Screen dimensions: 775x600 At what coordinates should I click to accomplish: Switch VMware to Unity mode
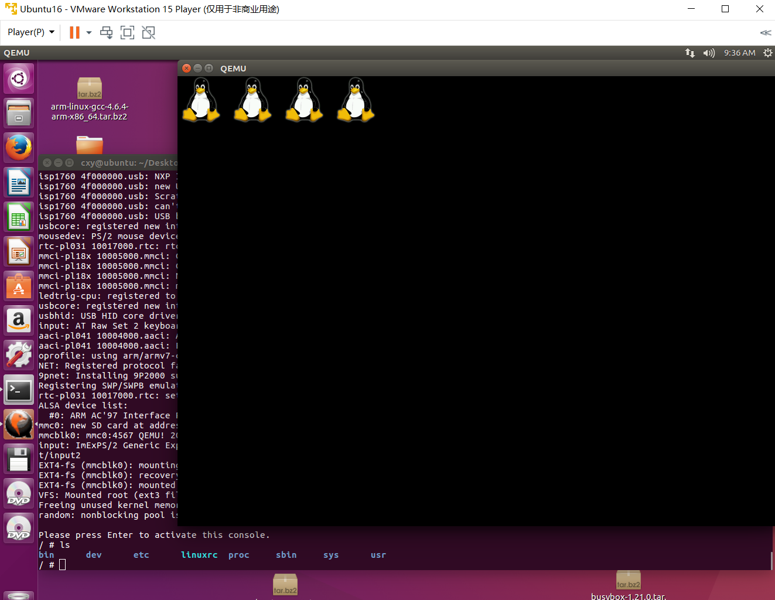[x=149, y=32]
